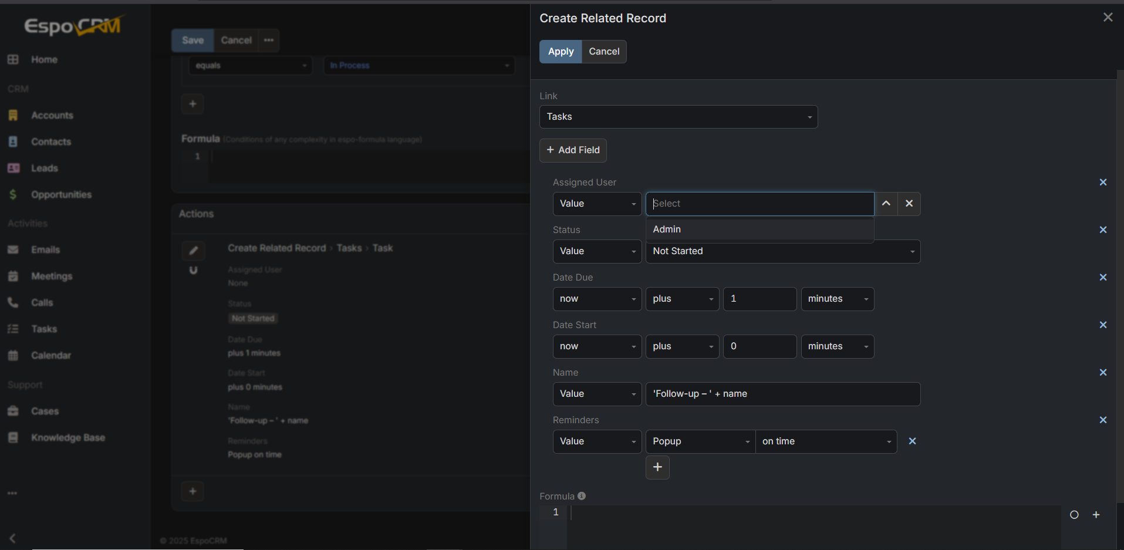The width and height of the screenshot is (1124, 550).
Task: Open the Date Due minutes unit dropdown
Action: 838,299
